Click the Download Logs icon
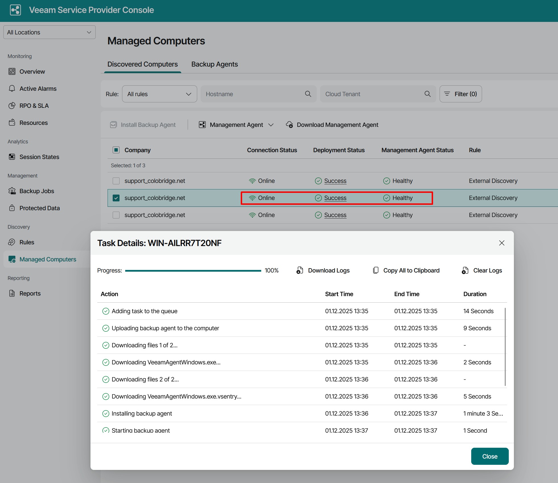This screenshot has width=558, height=483. (300, 270)
